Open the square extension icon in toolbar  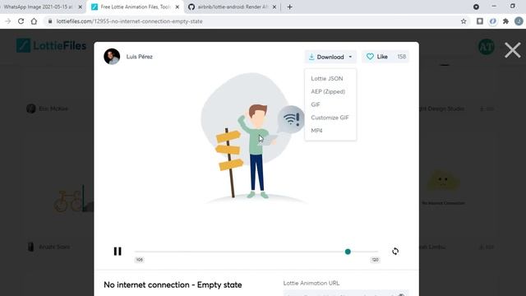point(480,21)
